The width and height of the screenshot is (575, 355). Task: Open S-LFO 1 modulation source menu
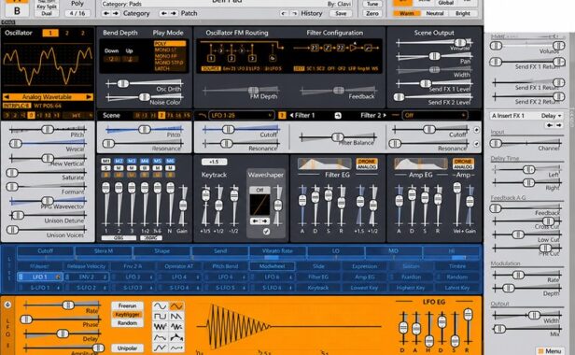point(39,288)
